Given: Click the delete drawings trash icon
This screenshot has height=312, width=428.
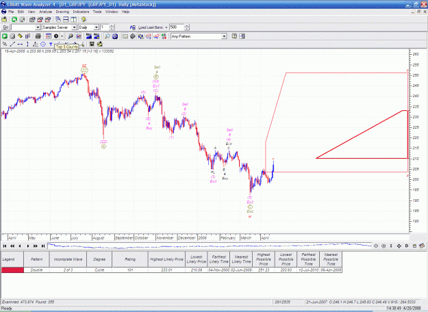Looking at the screenshot, I should pyautogui.click(x=92, y=44).
